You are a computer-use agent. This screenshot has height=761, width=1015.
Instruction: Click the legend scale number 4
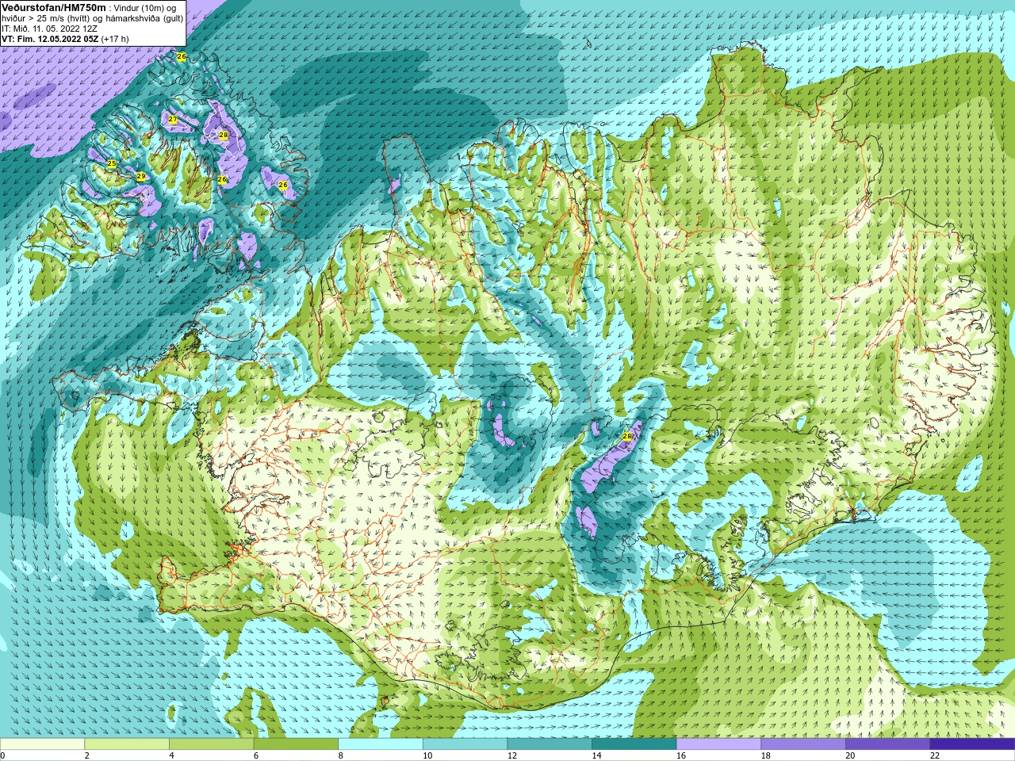coord(172,755)
